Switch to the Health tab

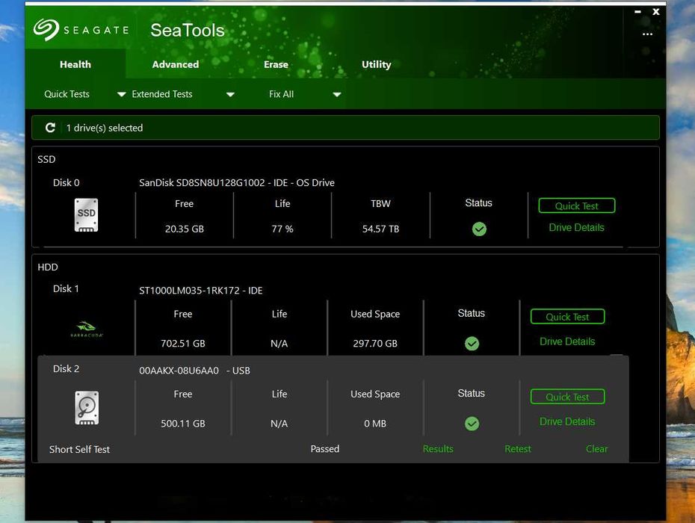click(x=75, y=64)
